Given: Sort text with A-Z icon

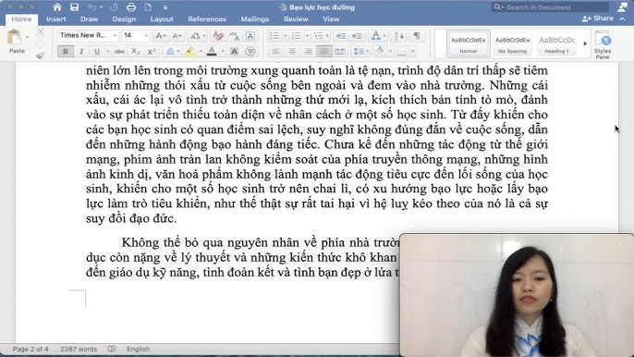Looking at the screenshot, I should 398,36.
